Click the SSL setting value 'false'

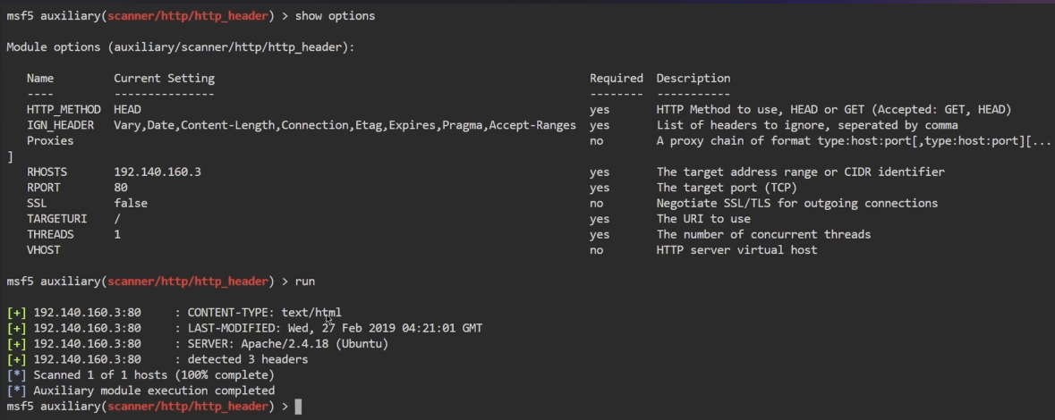[131, 204]
